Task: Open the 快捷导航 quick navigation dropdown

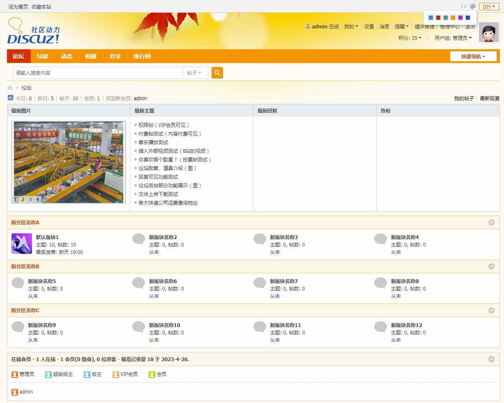Action: [473, 56]
